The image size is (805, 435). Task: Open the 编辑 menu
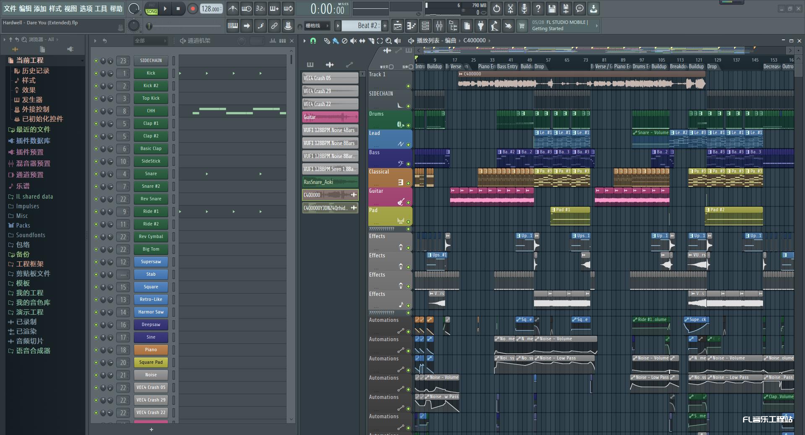click(25, 8)
